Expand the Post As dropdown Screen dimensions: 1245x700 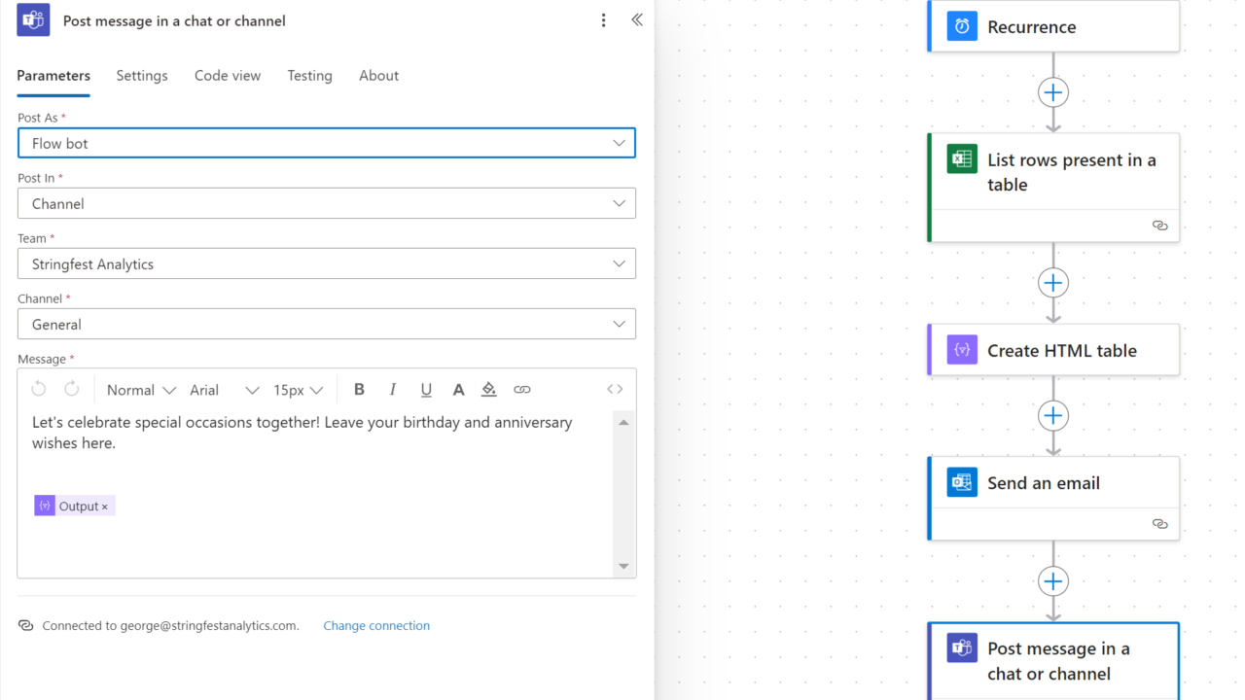tap(327, 143)
